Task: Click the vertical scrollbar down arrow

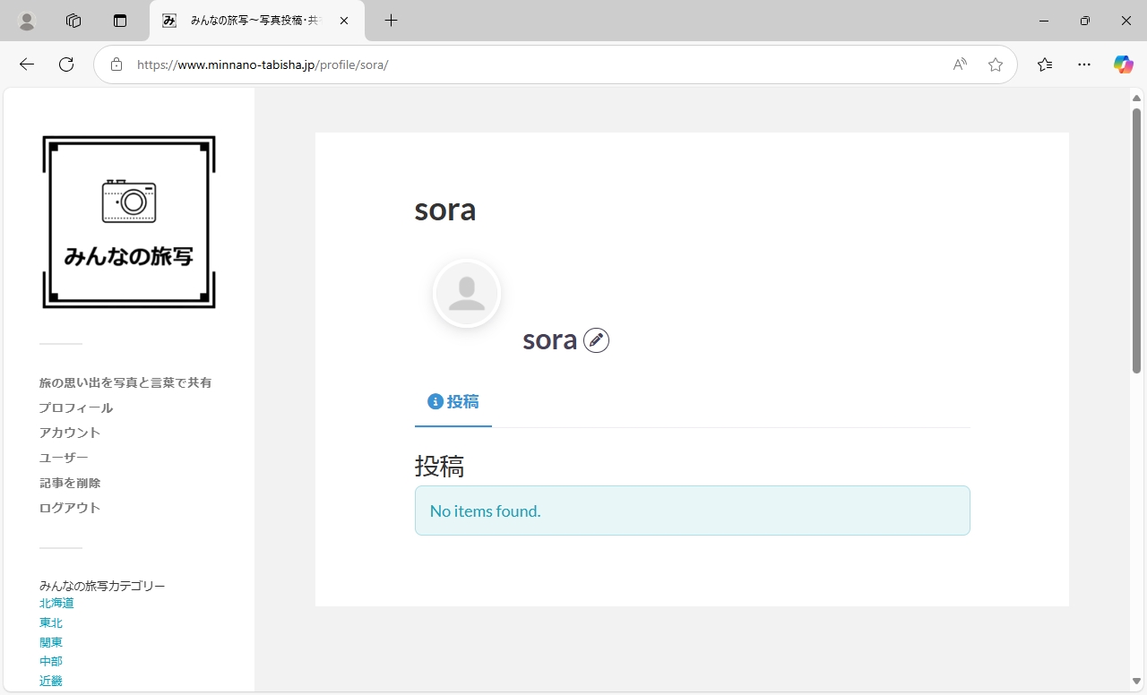Action: coord(1136,682)
